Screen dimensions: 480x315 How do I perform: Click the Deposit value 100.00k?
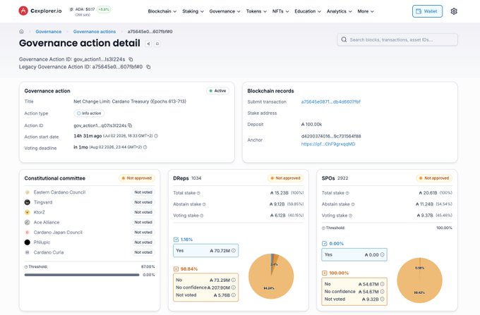point(311,124)
